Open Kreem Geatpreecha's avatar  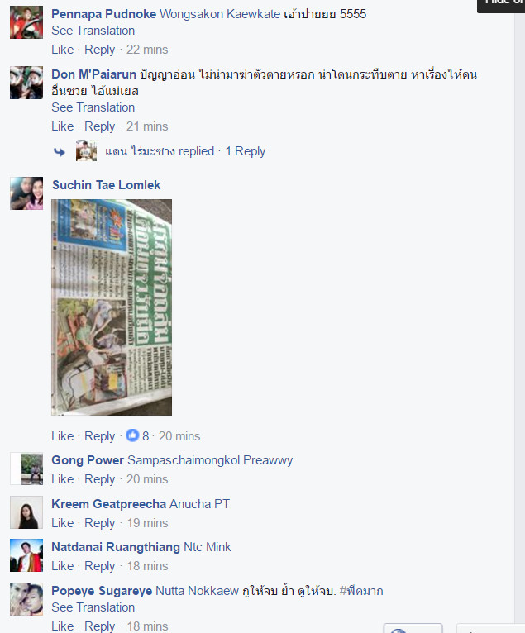(x=26, y=512)
